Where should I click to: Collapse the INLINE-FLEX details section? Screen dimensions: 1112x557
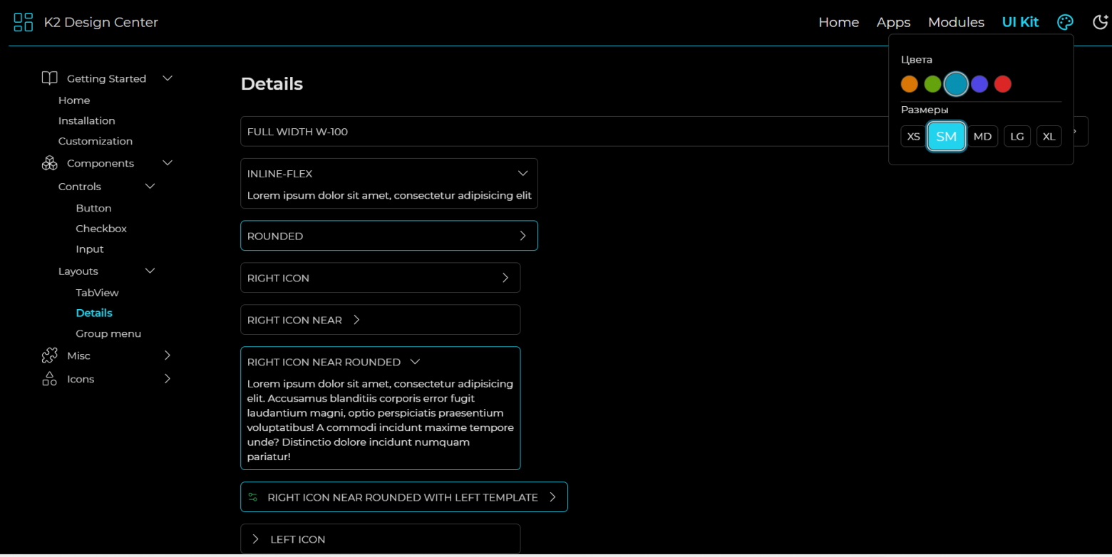(522, 173)
